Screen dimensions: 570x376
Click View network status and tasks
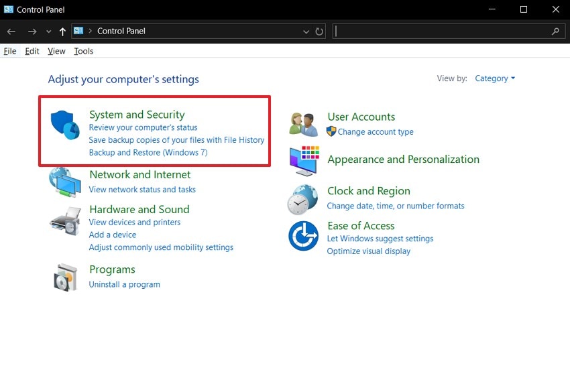pyautogui.click(x=142, y=190)
